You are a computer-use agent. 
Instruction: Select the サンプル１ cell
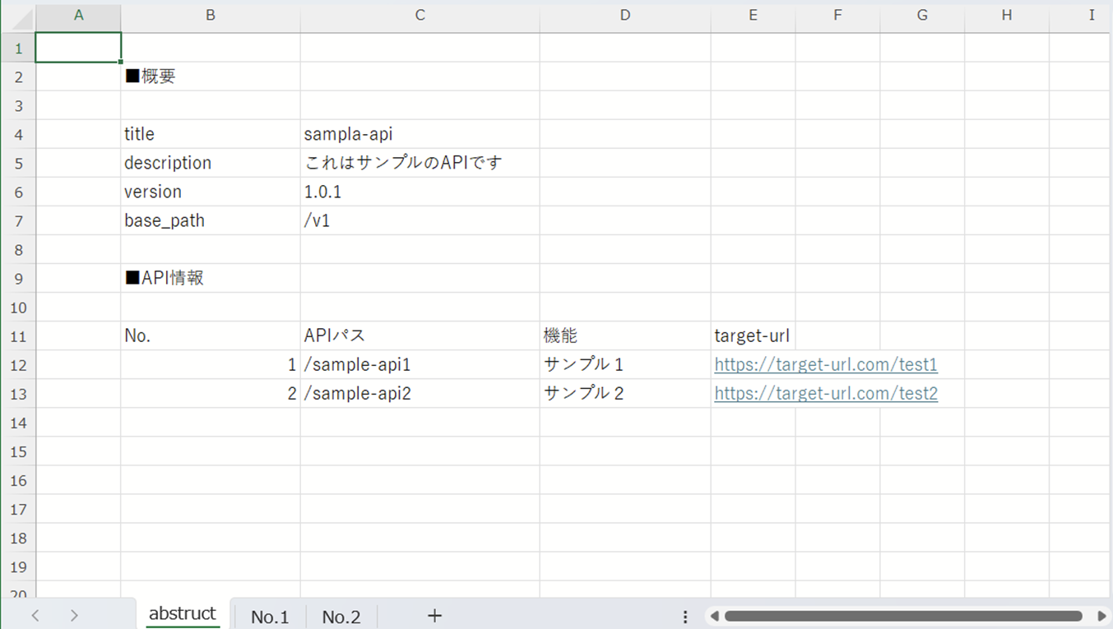tap(625, 364)
